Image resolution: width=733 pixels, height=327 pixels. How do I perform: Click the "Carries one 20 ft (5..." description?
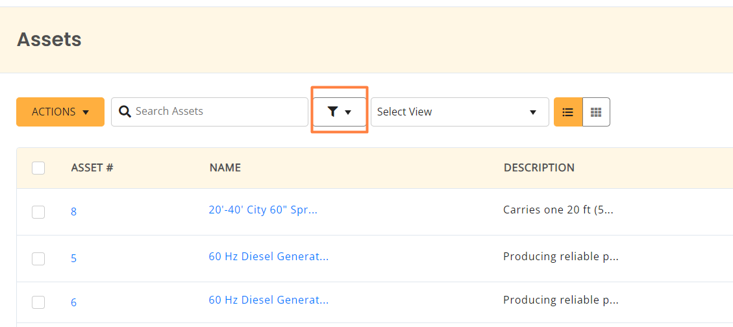pyautogui.click(x=558, y=210)
